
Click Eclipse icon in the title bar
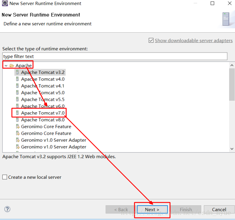tap(5, 3)
